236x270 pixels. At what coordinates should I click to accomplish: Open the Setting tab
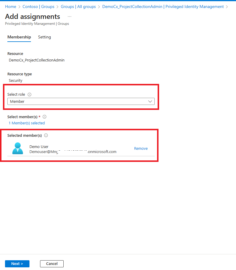[x=44, y=37]
